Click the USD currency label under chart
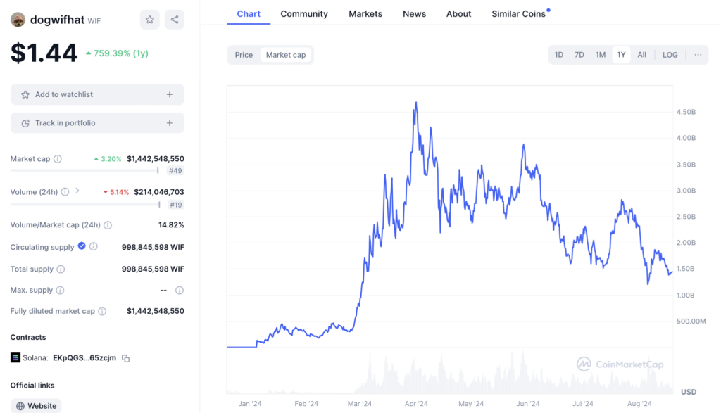This screenshot has width=721, height=413. (x=689, y=392)
